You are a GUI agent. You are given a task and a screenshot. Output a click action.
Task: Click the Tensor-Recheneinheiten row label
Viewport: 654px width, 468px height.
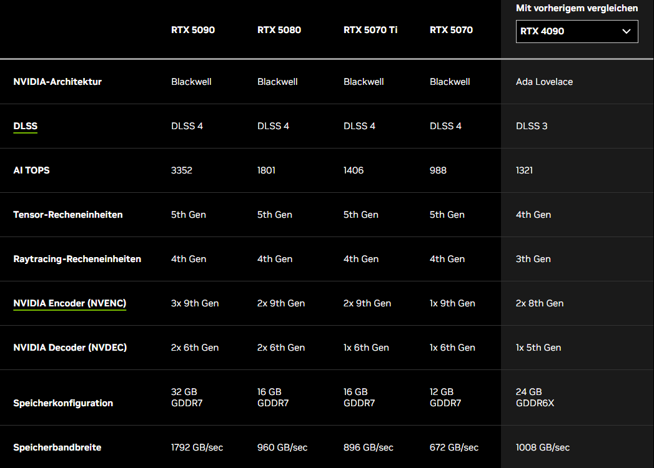coord(68,215)
